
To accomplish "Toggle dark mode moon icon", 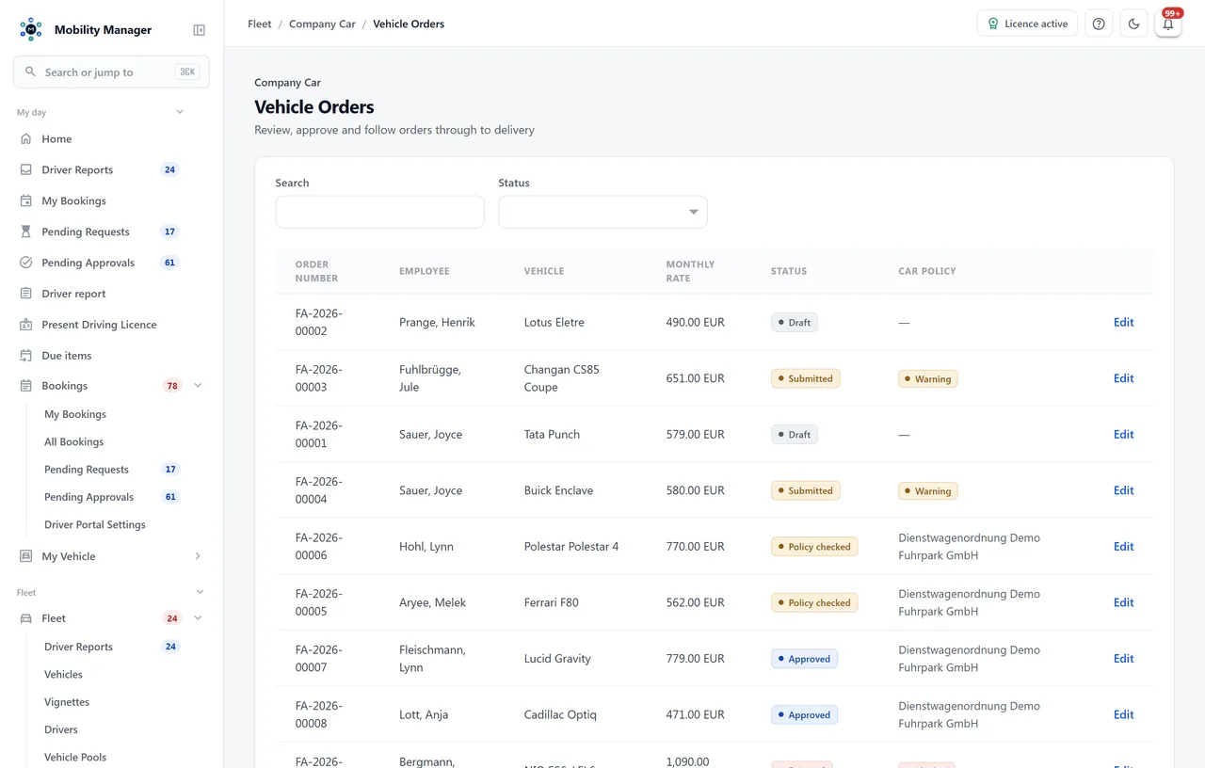I will [1133, 24].
